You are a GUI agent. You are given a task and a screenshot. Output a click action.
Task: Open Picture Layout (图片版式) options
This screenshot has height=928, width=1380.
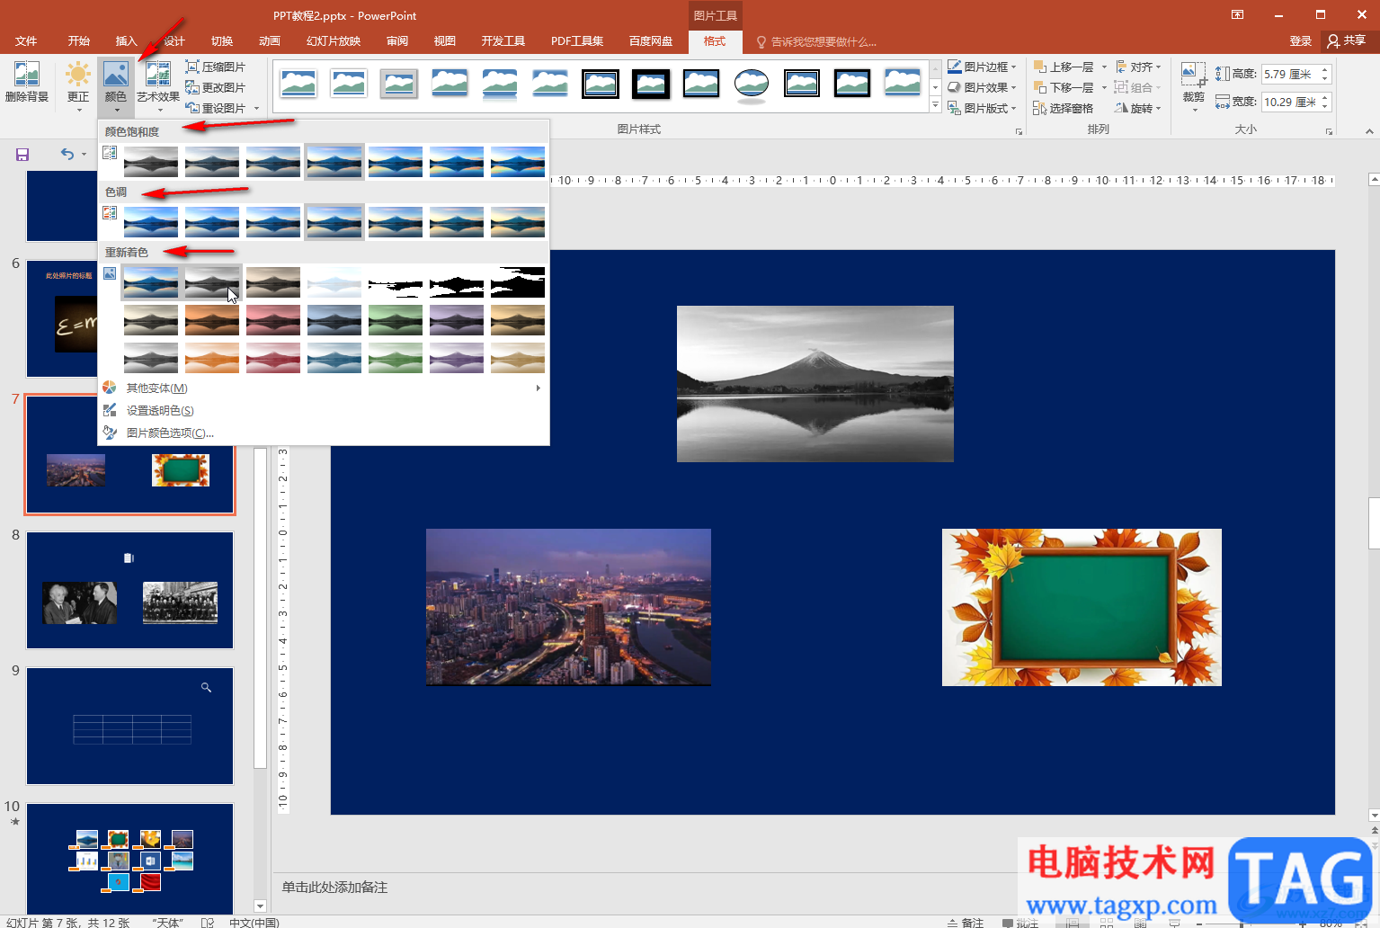[x=982, y=108]
